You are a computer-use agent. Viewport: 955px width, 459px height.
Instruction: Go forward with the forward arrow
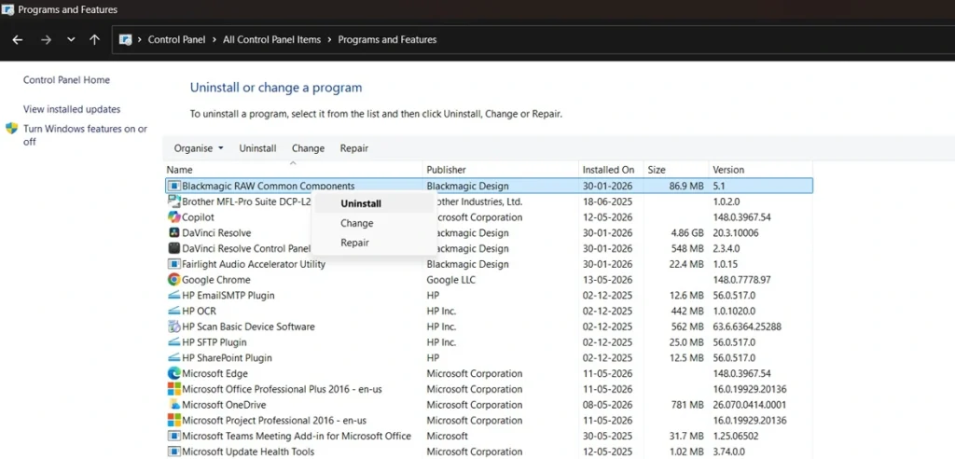(x=46, y=39)
